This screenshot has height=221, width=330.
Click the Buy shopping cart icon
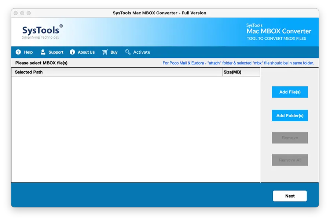(104, 52)
